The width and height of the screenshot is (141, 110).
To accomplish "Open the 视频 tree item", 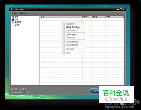I will click(x=16, y=19).
